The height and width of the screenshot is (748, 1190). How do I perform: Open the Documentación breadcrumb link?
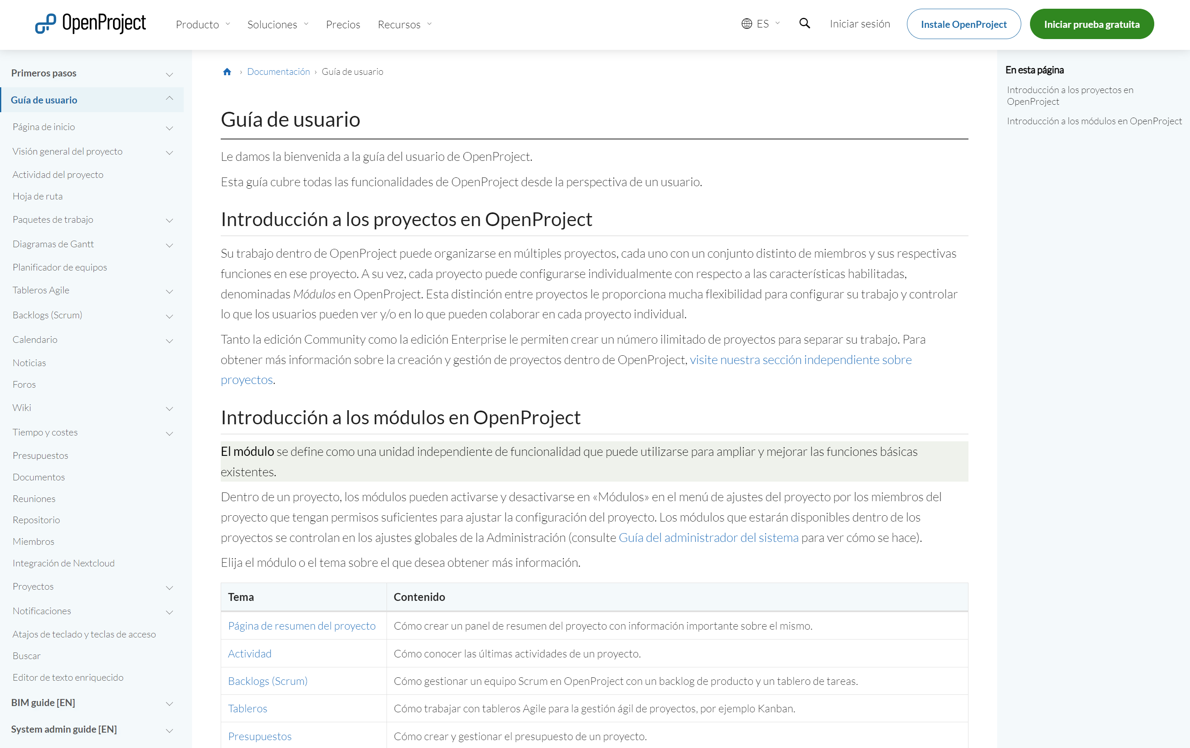[x=278, y=71]
